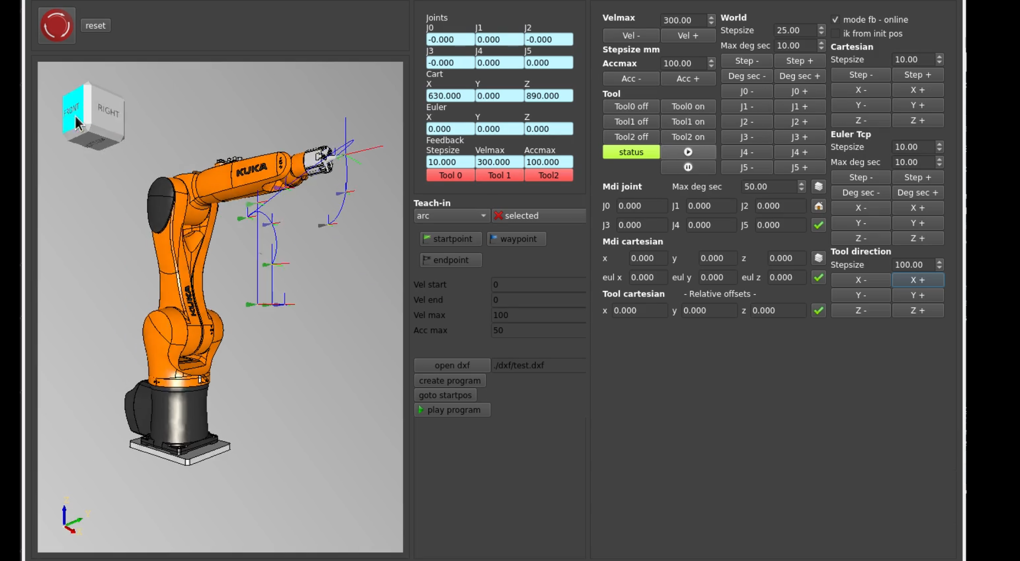Enable ik from init pos checkbox

click(836, 34)
